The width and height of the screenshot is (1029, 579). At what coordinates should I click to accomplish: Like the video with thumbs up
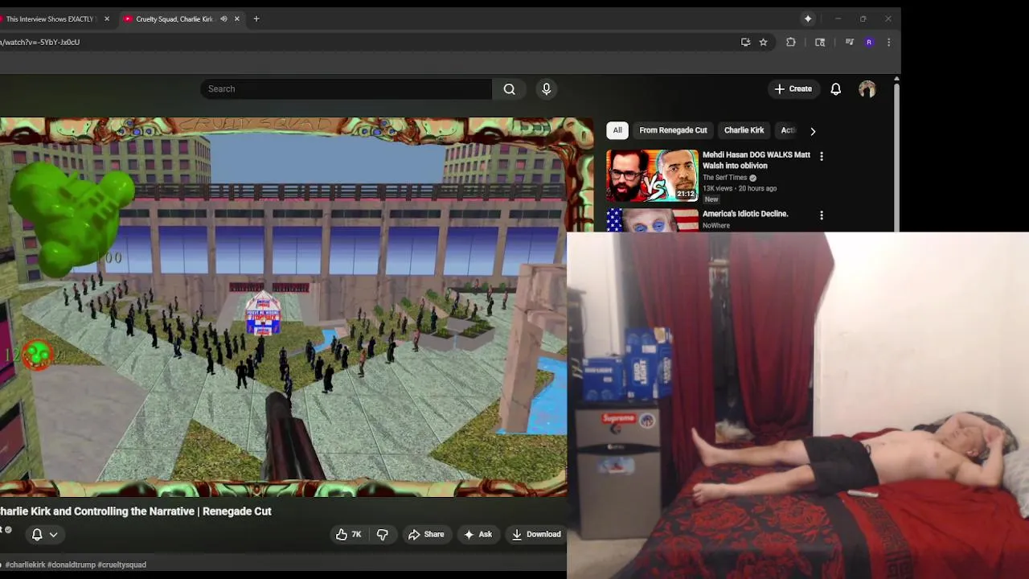(349, 534)
